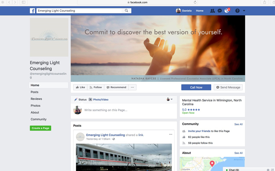Open the location map in About
275x171 pixels.
[x=212, y=164]
